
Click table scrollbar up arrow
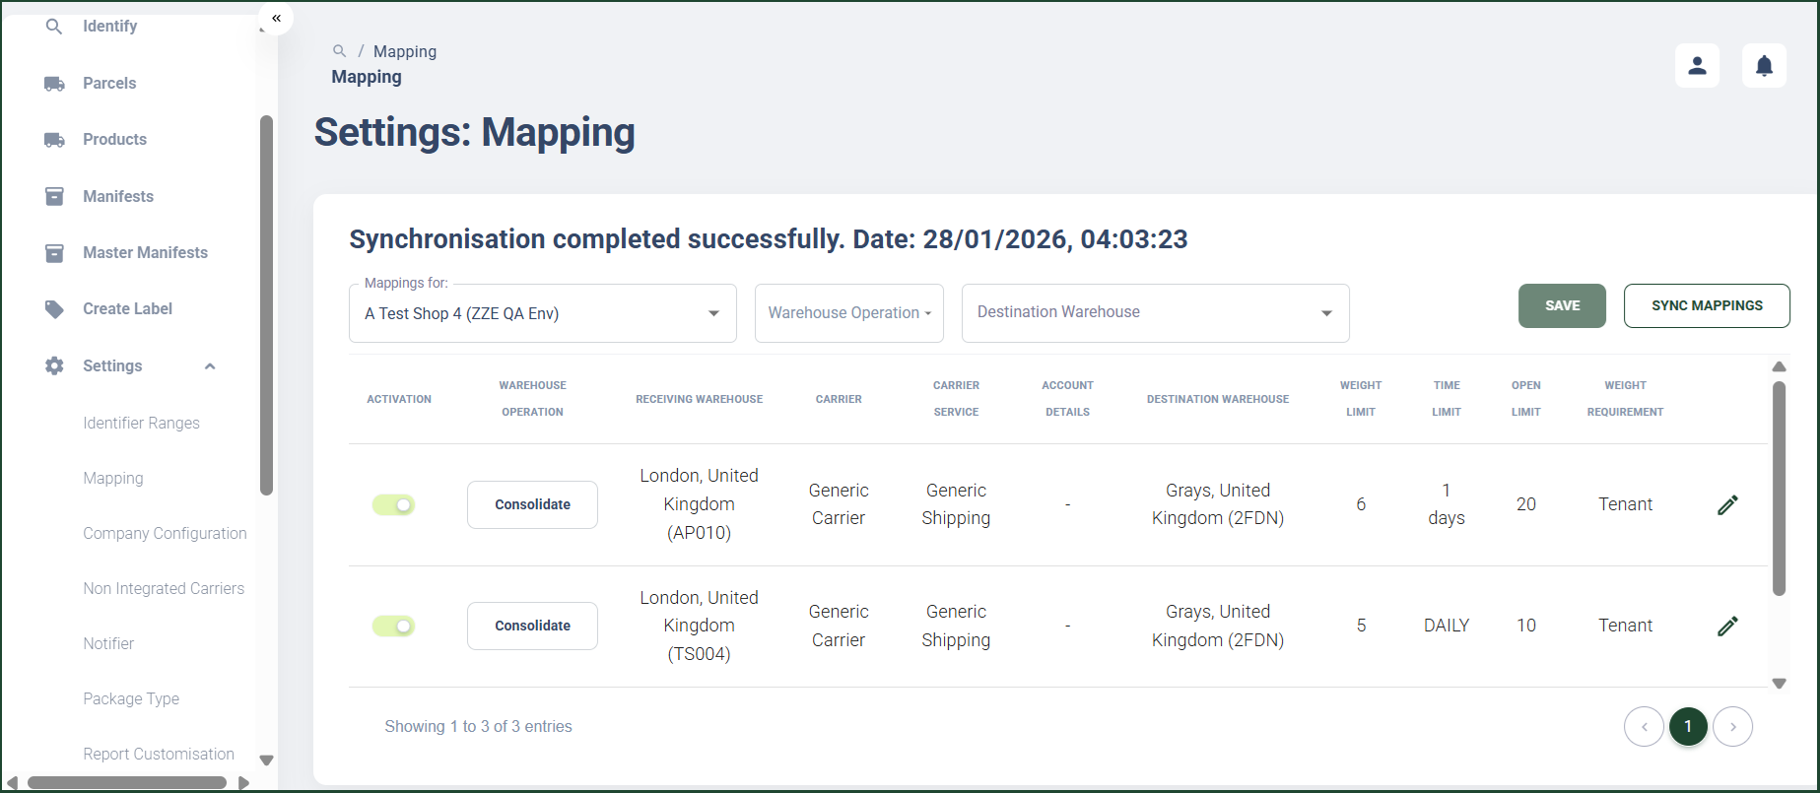[1779, 366]
